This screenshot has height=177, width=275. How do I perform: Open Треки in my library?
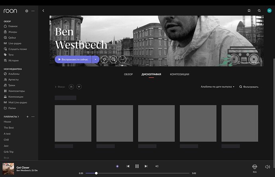coord(10,85)
